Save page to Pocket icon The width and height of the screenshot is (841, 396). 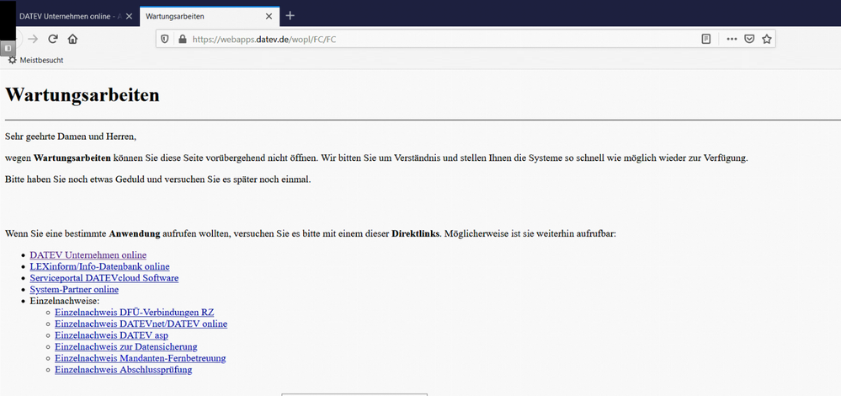(x=749, y=39)
